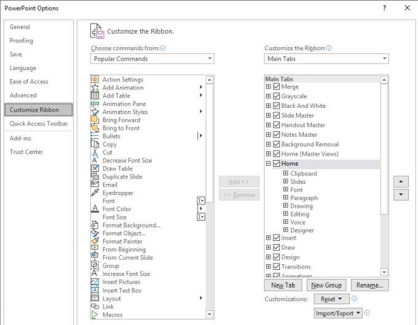Click Main Tabs list scrollbar up arrow
Viewport: 418px width, 325px height.
tap(384, 80)
